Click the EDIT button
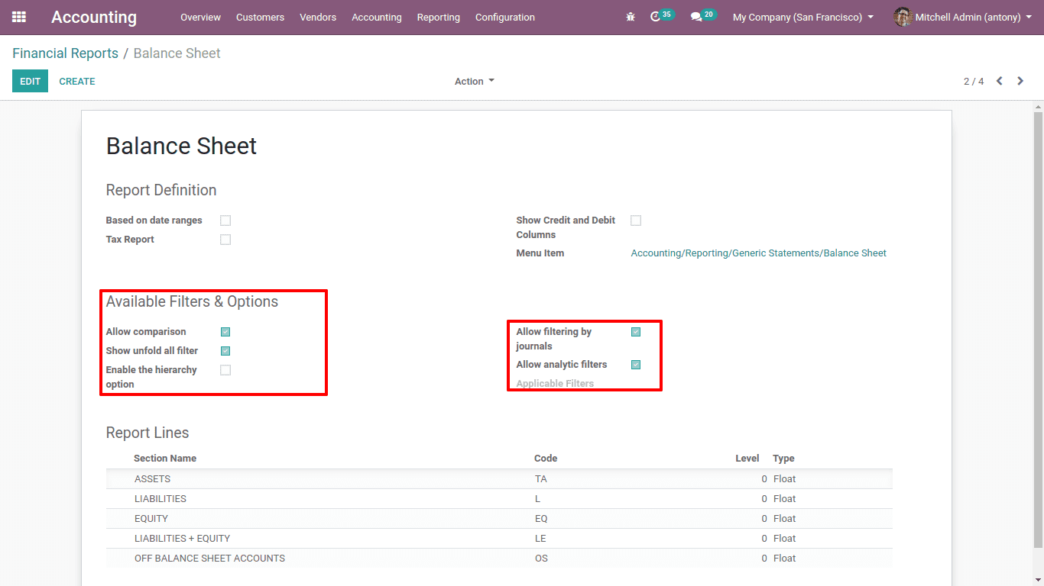 pyautogui.click(x=30, y=81)
